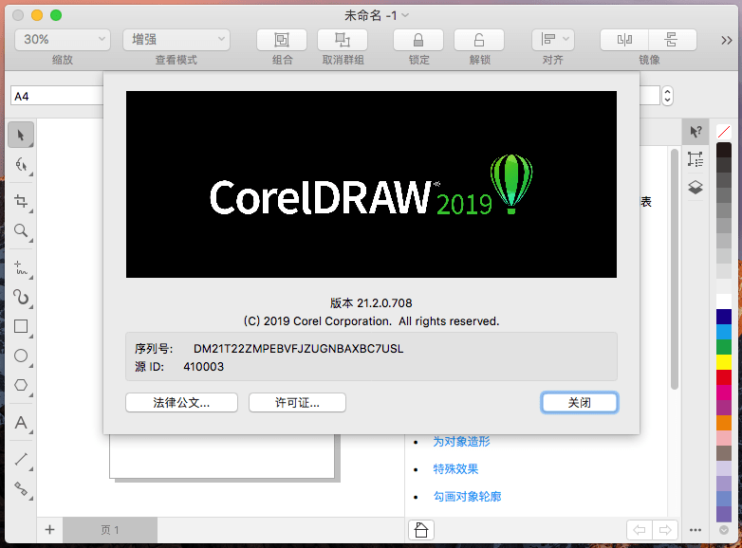
Task: Pick the orange color swatch
Action: click(x=724, y=423)
